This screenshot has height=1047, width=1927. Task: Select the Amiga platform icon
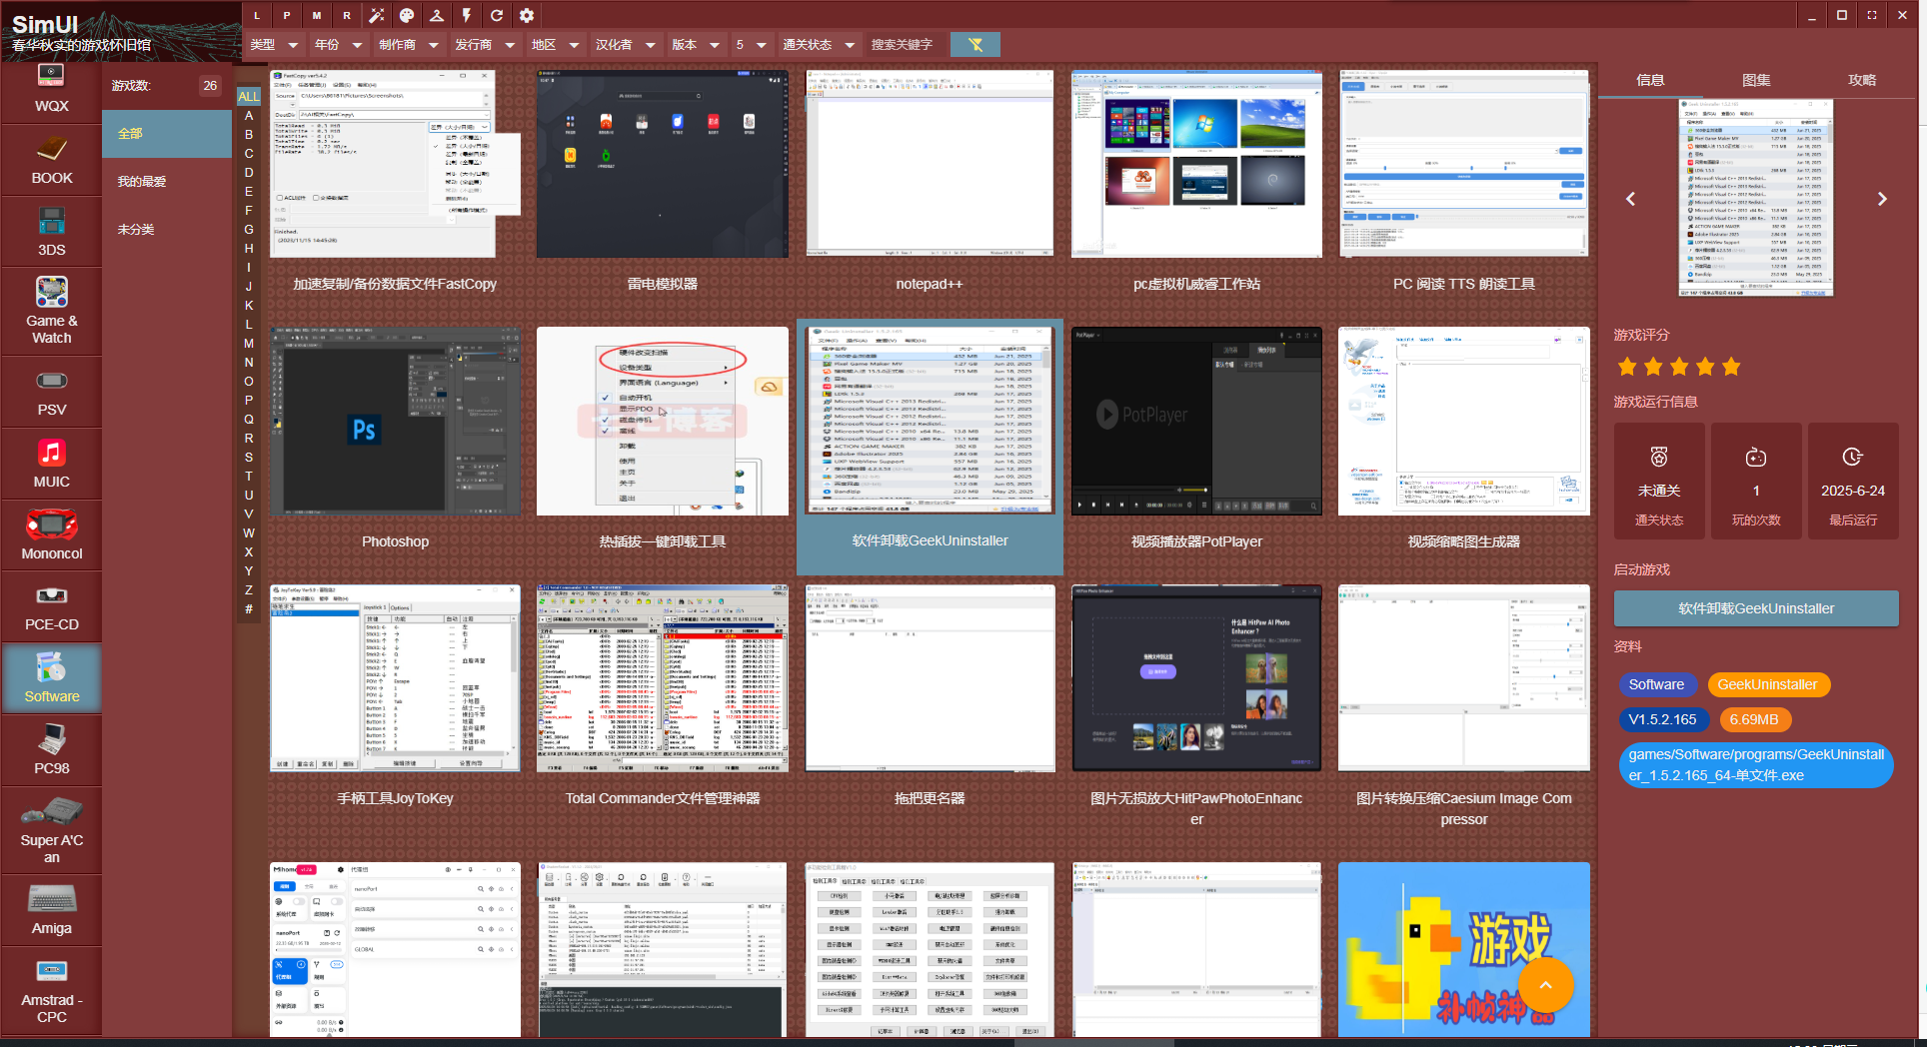coord(51,910)
